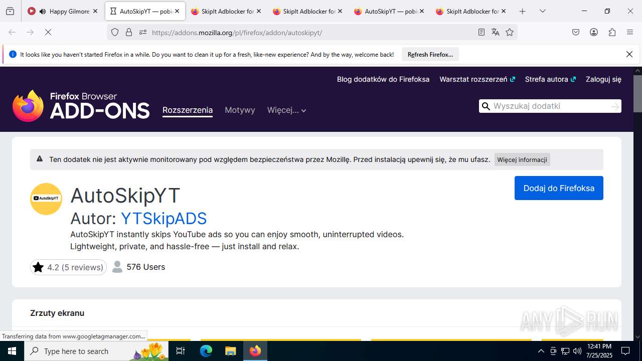This screenshot has width=642, height=361.
Task: Open 4.2 (5 reviews) rating link
Action: pyautogui.click(x=68, y=267)
